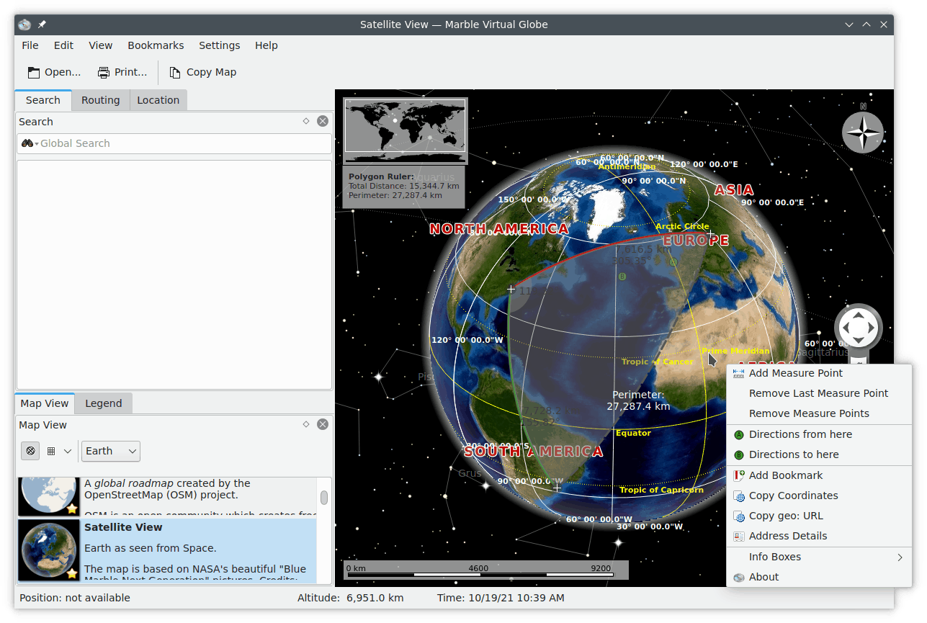This screenshot has width=927, height=623.
Task: Toggle the pin icon in the title bar
Action: 42,24
